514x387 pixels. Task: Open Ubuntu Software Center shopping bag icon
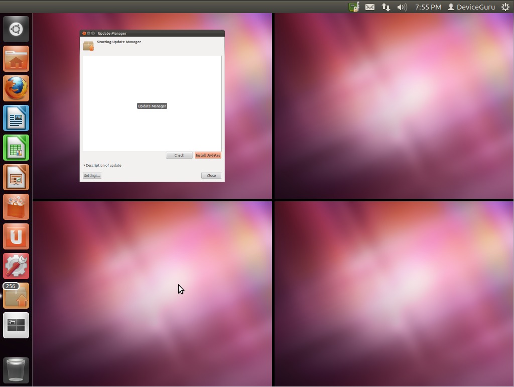coord(16,207)
